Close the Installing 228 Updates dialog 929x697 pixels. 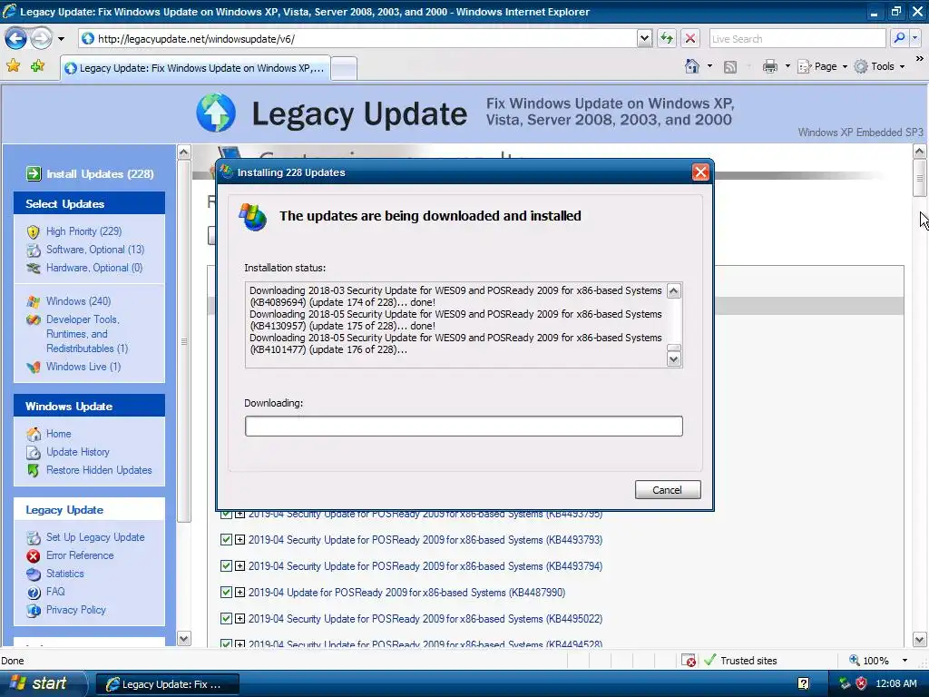click(700, 172)
